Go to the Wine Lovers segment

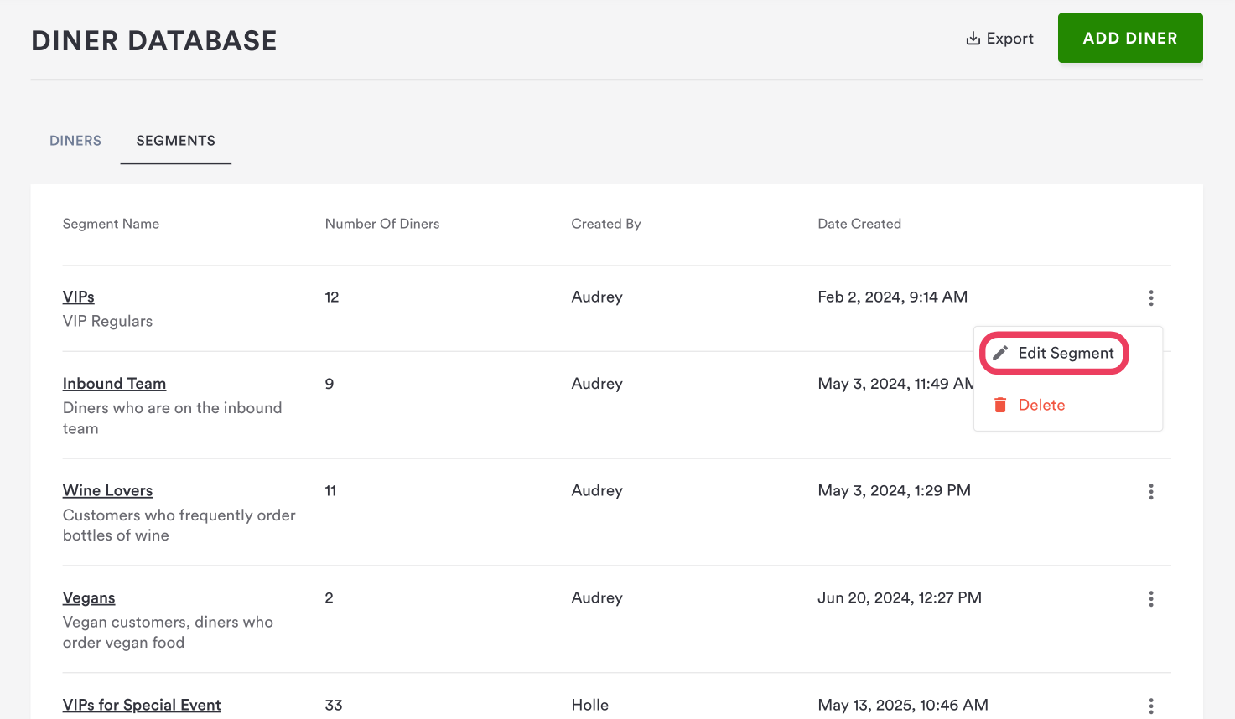click(x=107, y=490)
